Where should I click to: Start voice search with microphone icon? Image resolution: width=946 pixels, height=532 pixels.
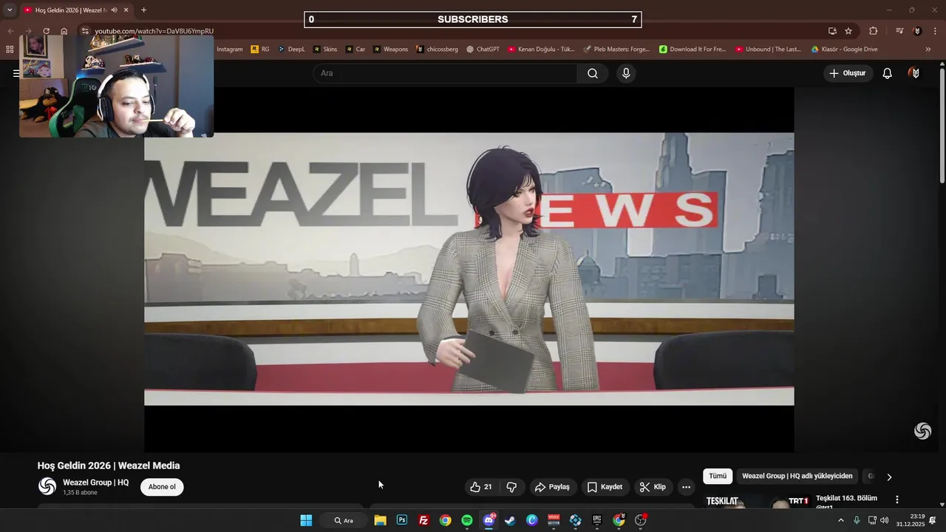(626, 73)
